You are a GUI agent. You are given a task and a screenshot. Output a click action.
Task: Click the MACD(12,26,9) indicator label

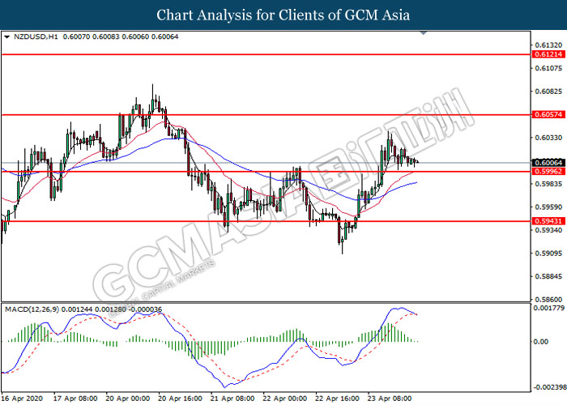coord(32,309)
